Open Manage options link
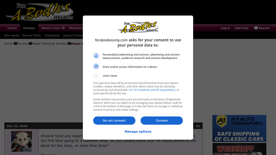276x155 pixels. click(138, 132)
